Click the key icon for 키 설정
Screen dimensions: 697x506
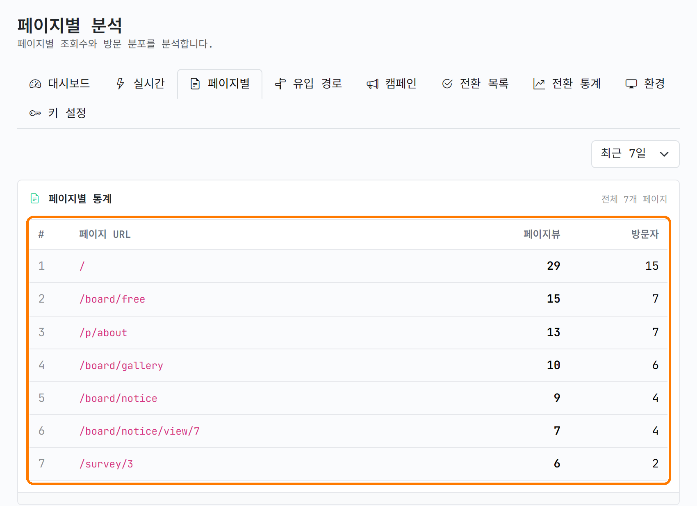(x=35, y=113)
